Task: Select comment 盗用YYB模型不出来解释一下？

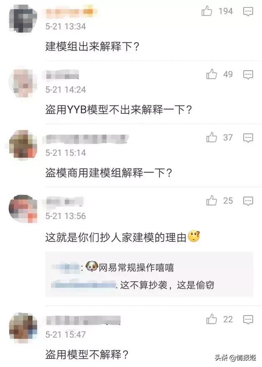Action: coord(119,109)
